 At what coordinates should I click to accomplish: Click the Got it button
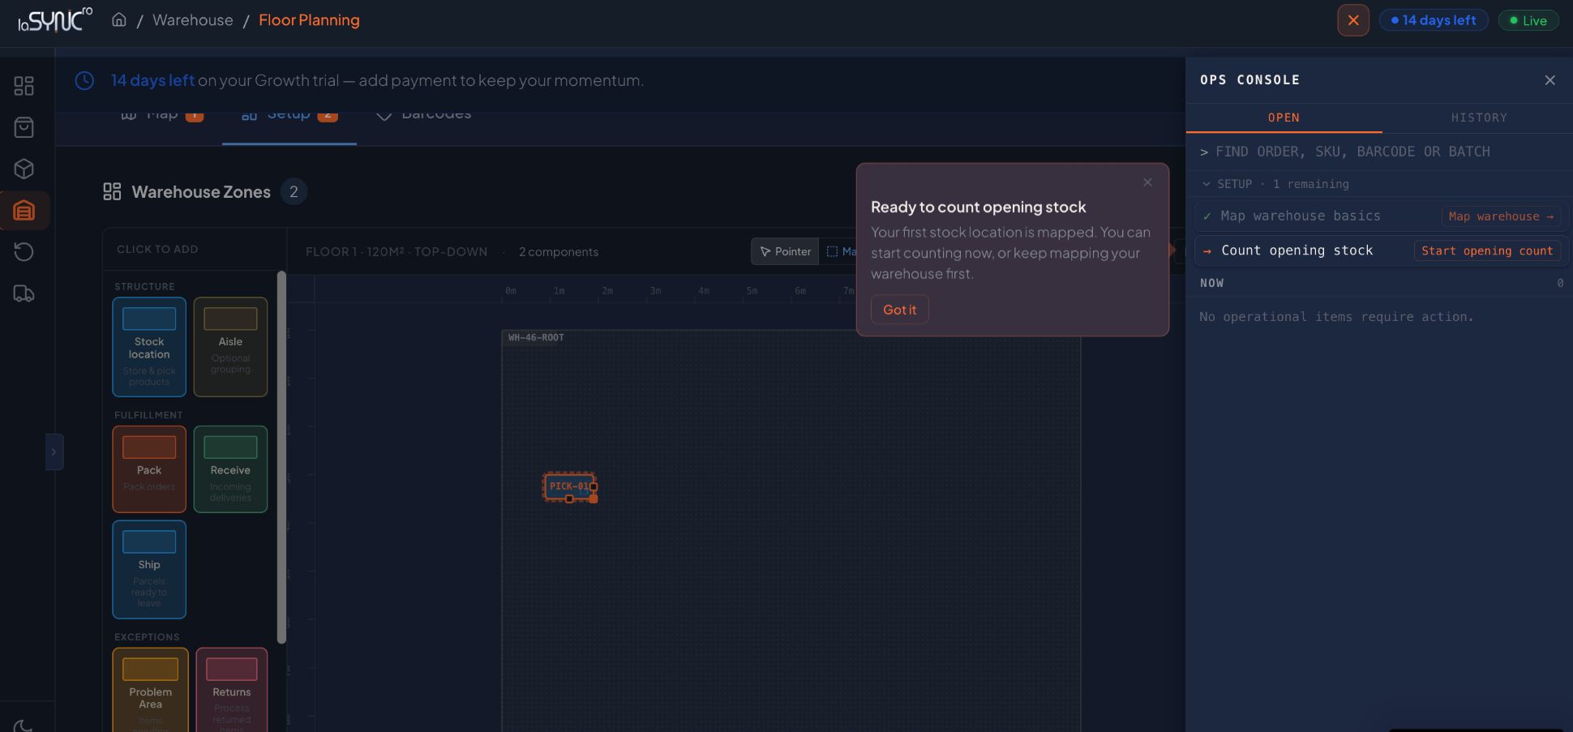[900, 310]
